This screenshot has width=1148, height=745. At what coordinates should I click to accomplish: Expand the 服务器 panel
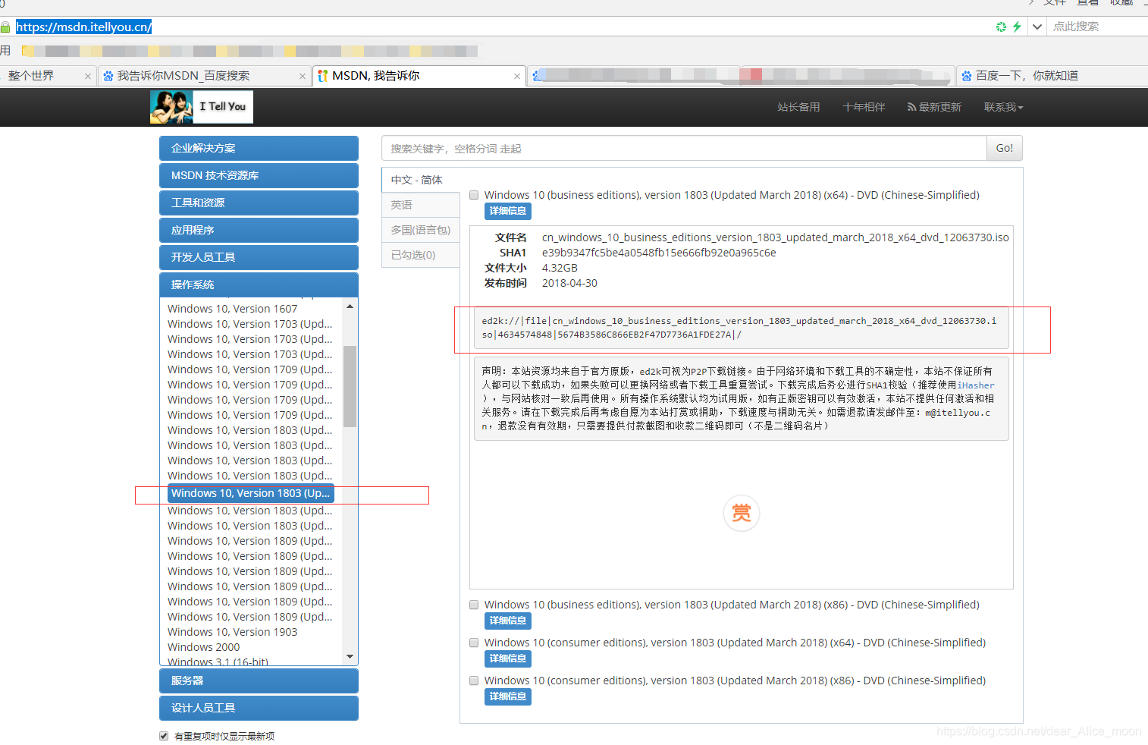coord(259,681)
